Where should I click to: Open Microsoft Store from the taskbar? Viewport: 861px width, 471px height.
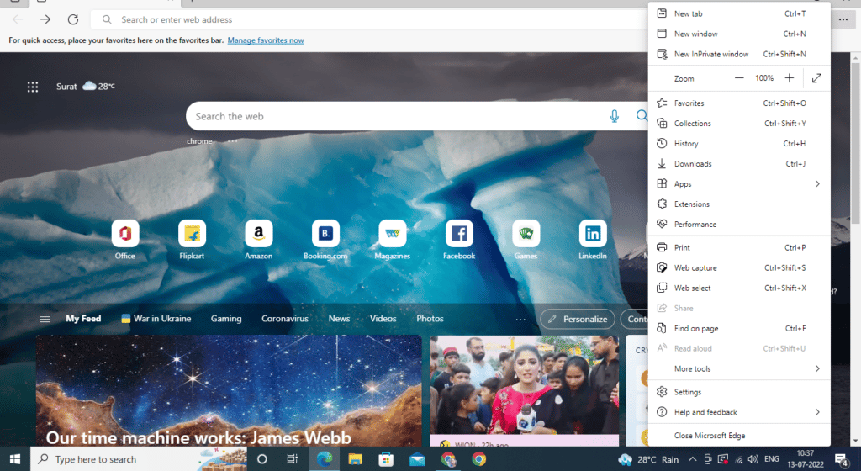[386, 459]
